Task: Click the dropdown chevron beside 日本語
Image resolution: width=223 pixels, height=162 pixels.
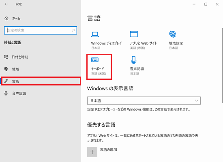Action: pos(197,100)
